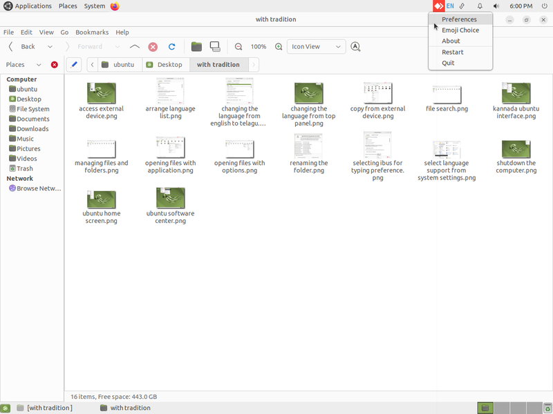Click the Back button
Viewport: 553px width, 414px height.
point(23,46)
